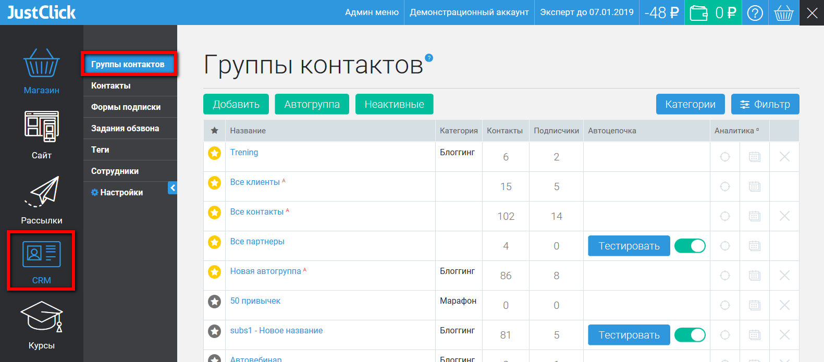
Task: Click Тестировать for subs1 group
Action: 629,335
